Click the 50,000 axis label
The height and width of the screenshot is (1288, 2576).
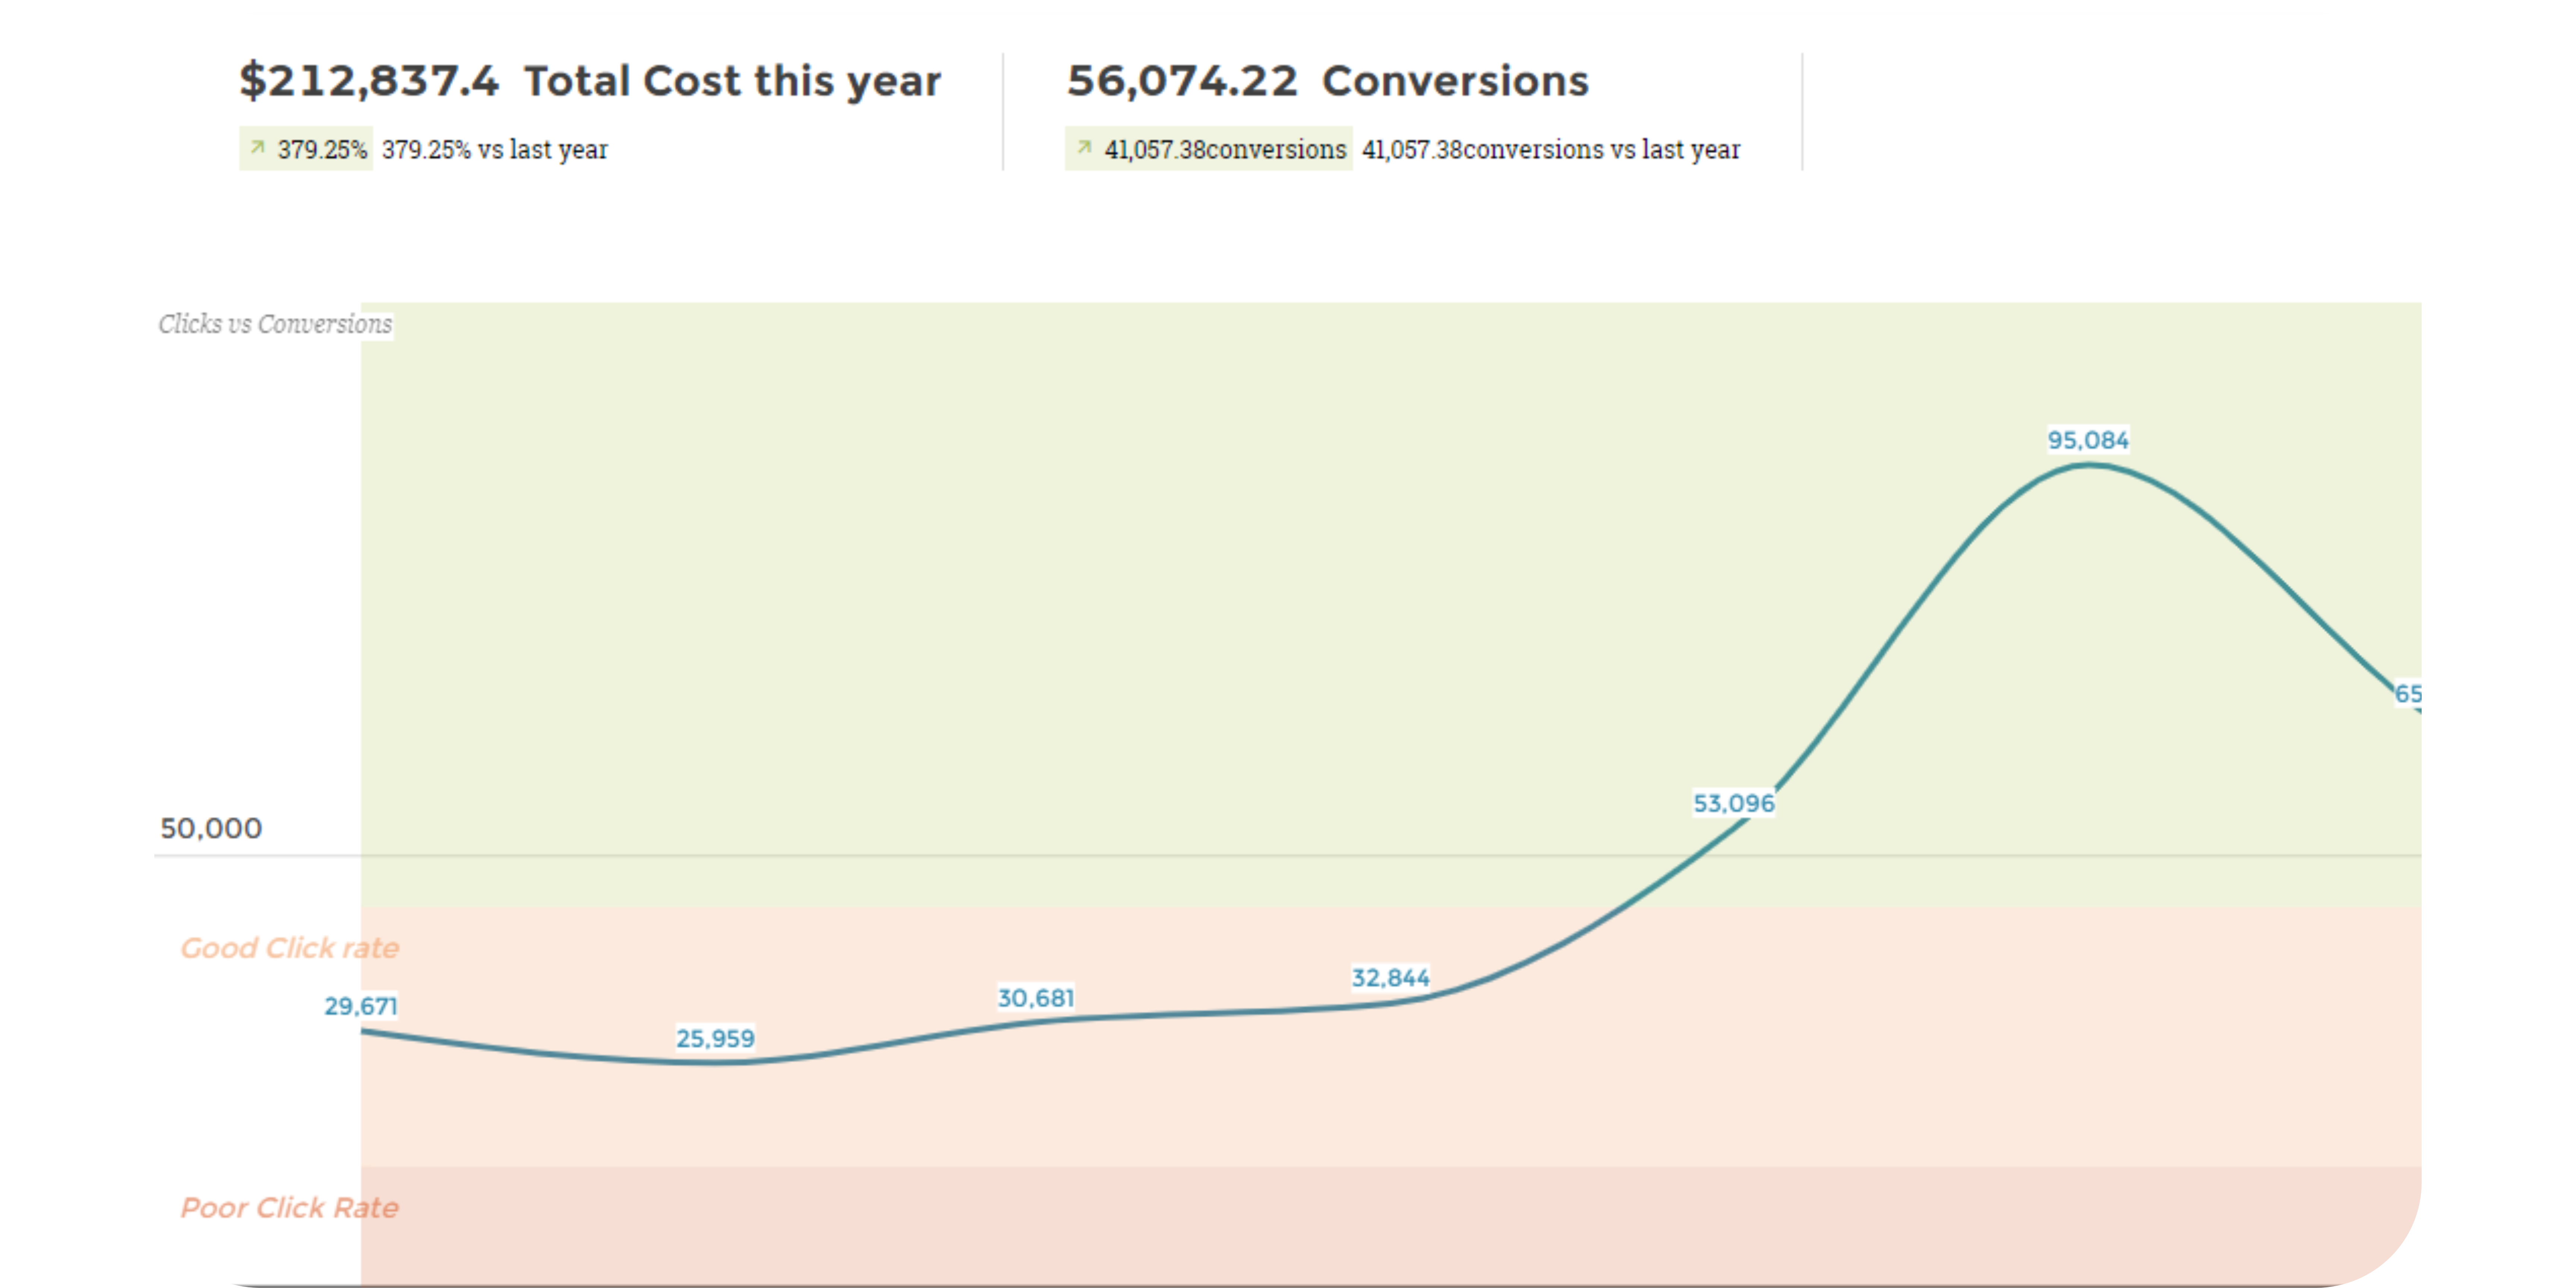click(211, 828)
